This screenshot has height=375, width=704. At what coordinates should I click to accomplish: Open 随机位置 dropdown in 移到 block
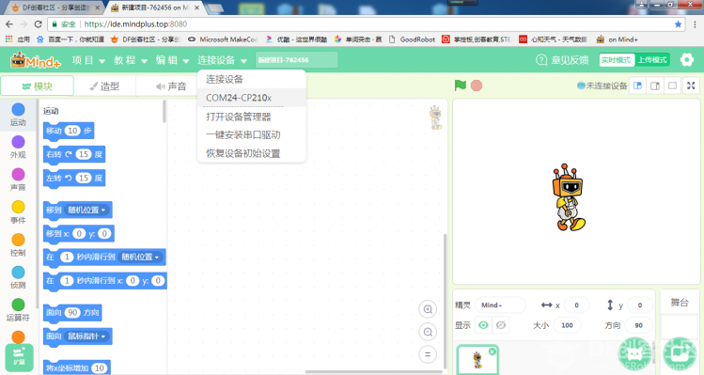point(87,210)
